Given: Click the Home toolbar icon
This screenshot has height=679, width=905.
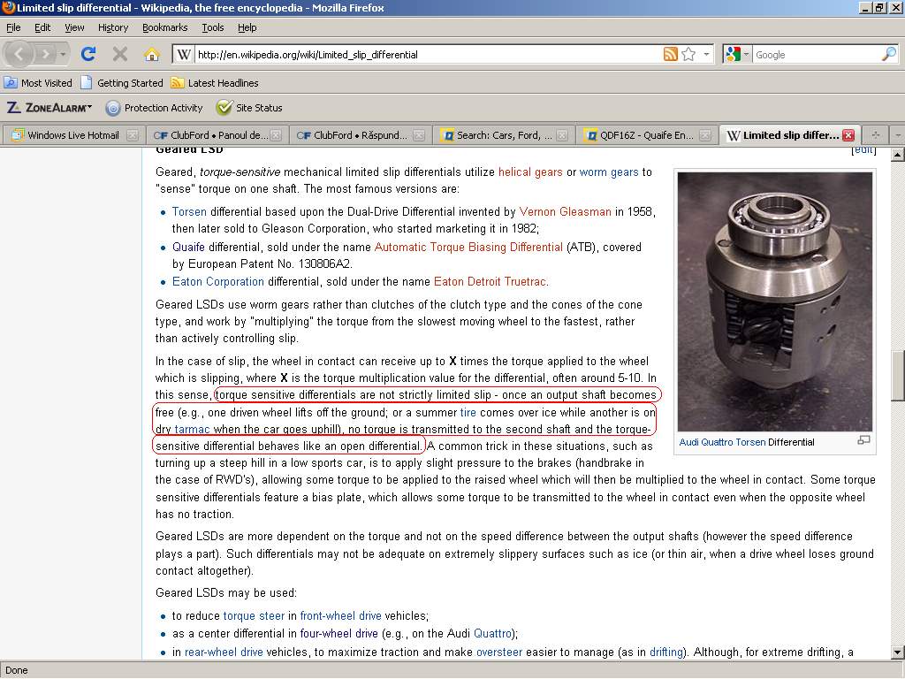Looking at the screenshot, I should (x=151, y=54).
